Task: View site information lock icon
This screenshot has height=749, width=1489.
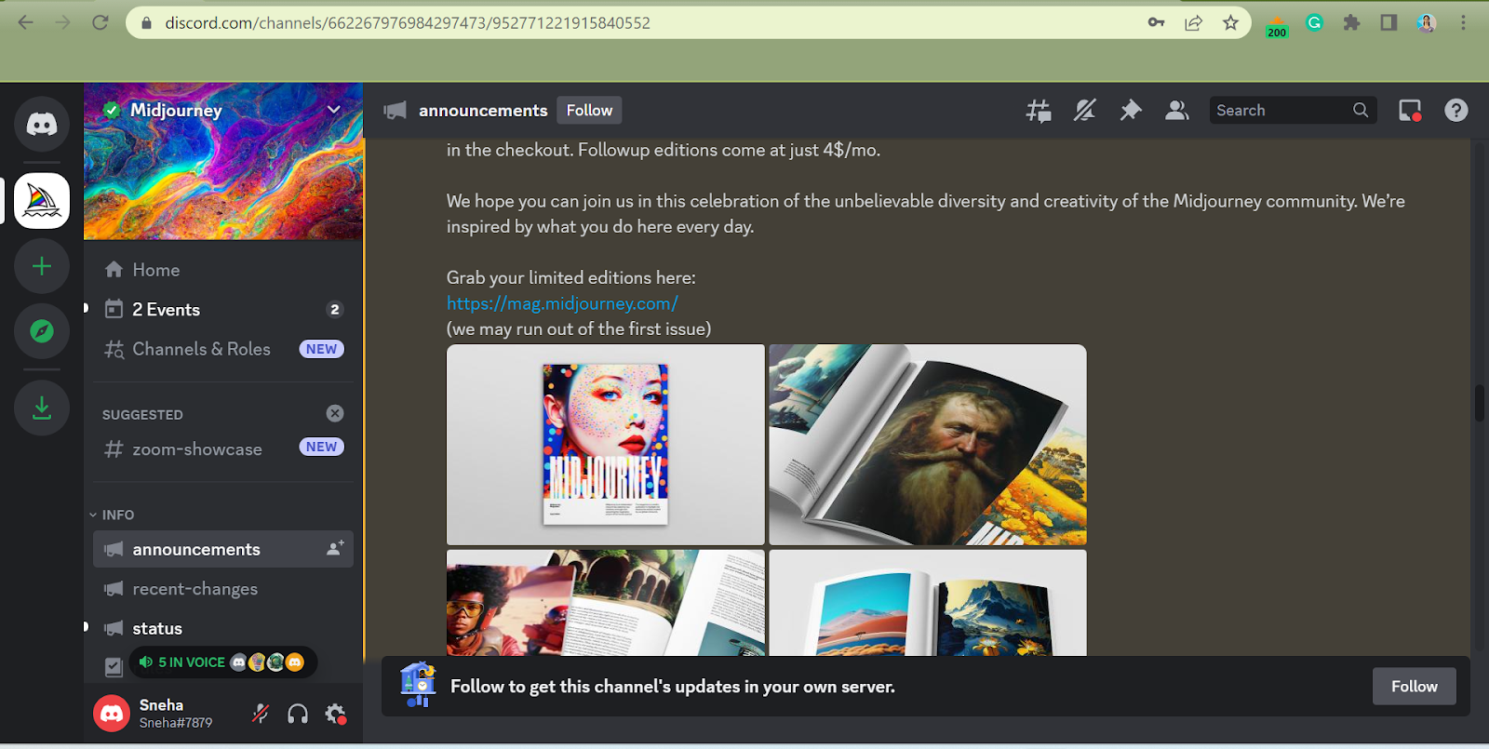Action: pos(146,22)
